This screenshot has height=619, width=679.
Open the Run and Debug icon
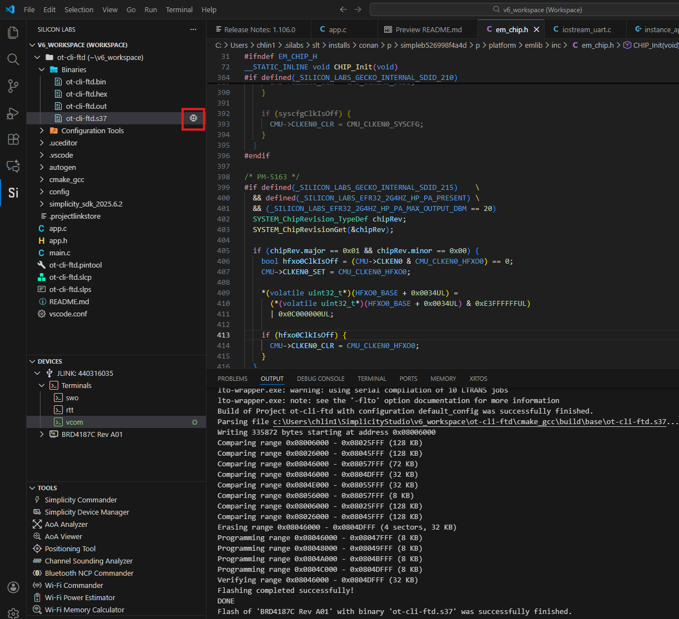pos(13,113)
